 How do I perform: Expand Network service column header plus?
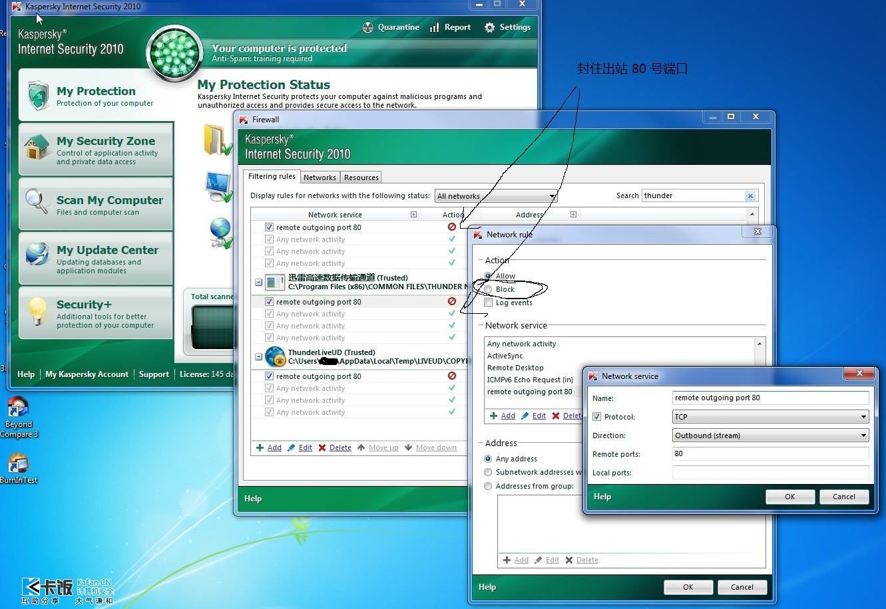click(413, 214)
